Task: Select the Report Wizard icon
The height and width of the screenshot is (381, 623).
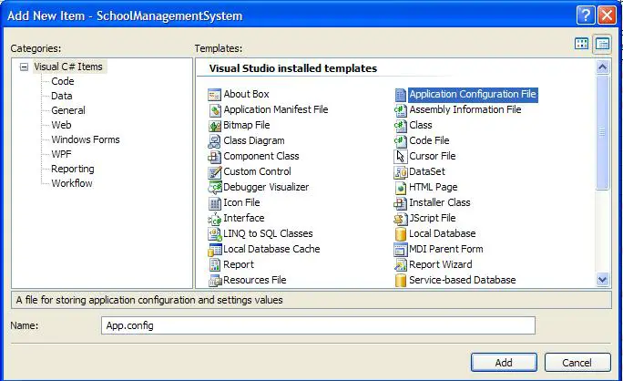Action: [400, 265]
